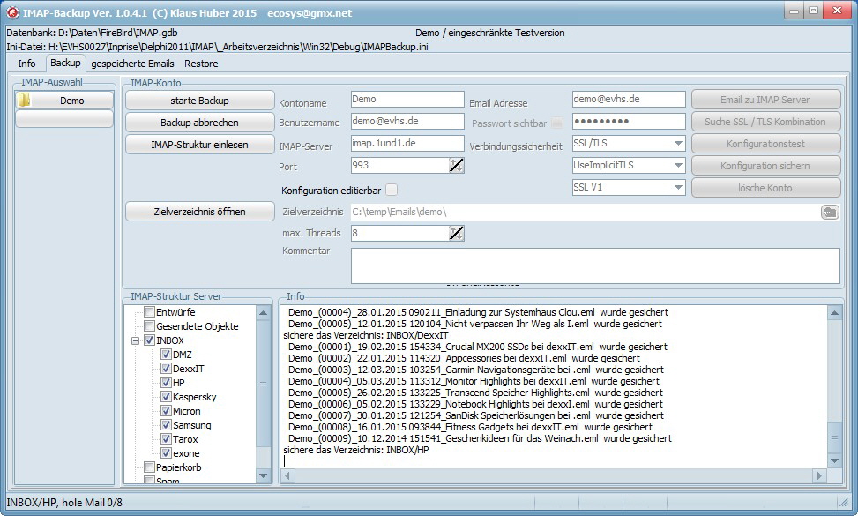Click log line 'sichere das Verzeichnis: INBOX/DexxIT'
This screenshot has height=516, width=858.
coord(366,335)
